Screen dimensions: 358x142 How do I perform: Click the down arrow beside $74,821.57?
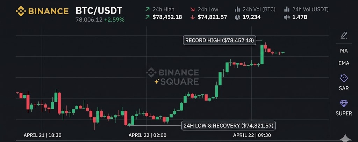[193, 17]
